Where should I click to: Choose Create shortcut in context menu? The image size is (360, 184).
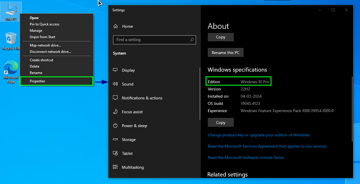pyautogui.click(x=57, y=60)
